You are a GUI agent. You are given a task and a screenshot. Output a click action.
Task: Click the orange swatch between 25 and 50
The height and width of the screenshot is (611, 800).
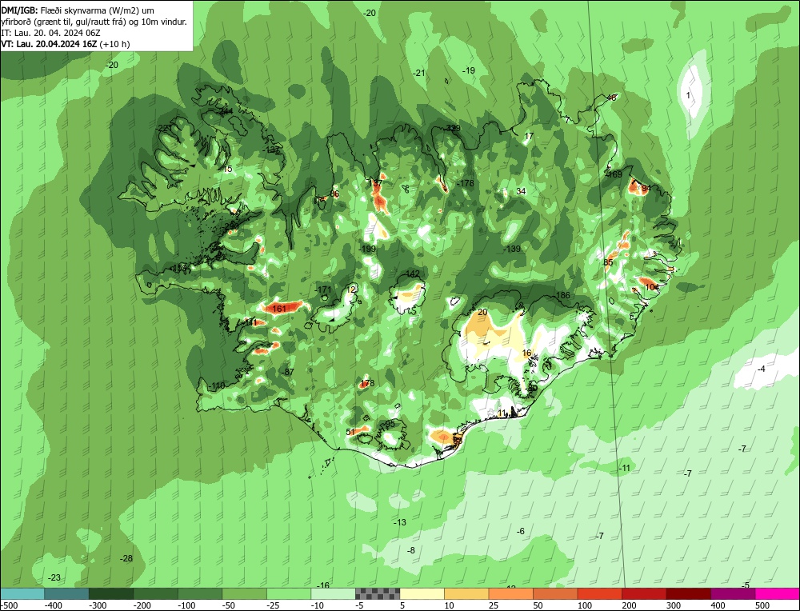click(x=510, y=593)
